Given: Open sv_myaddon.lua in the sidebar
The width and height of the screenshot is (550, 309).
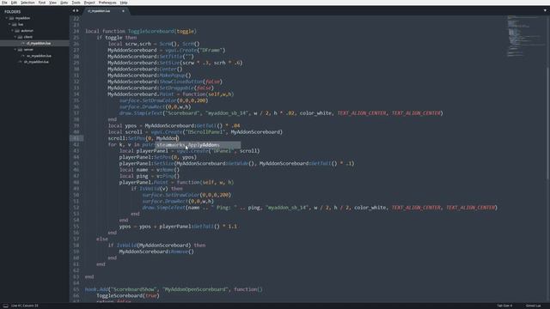Looking at the screenshot, I should tap(39, 56).
